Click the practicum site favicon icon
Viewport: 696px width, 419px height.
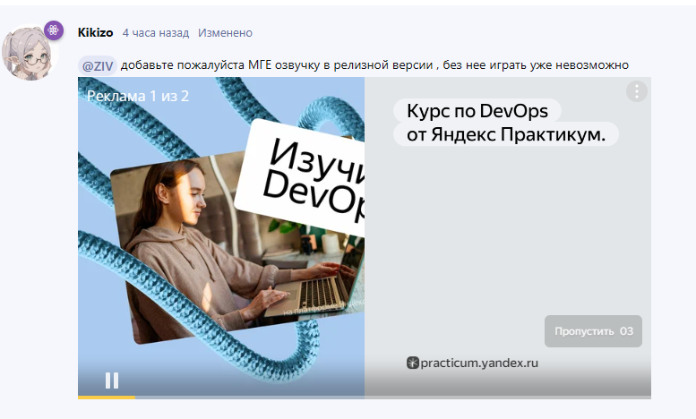tap(413, 363)
